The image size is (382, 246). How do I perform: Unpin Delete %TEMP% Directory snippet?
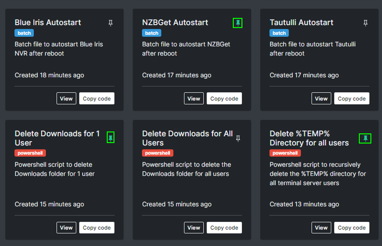[365, 139]
